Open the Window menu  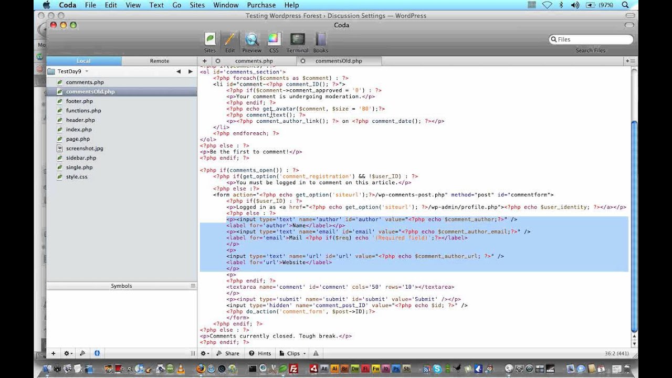(x=226, y=5)
